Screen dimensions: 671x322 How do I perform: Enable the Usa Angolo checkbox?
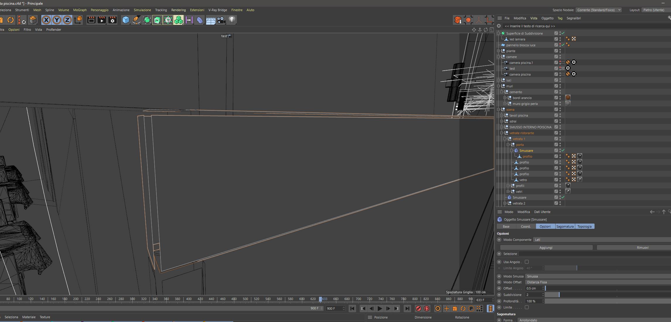tap(527, 262)
